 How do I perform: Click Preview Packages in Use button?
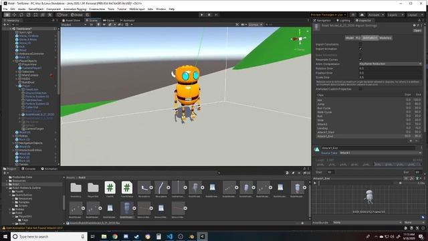(328, 15)
